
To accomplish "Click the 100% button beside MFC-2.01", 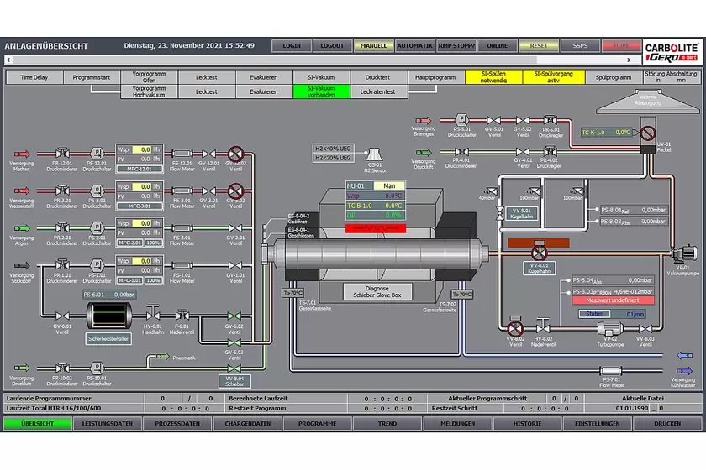I will (154, 243).
